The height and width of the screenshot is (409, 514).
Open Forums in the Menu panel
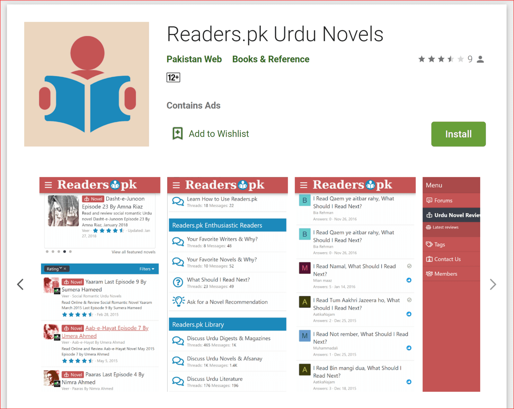point(451,200)
